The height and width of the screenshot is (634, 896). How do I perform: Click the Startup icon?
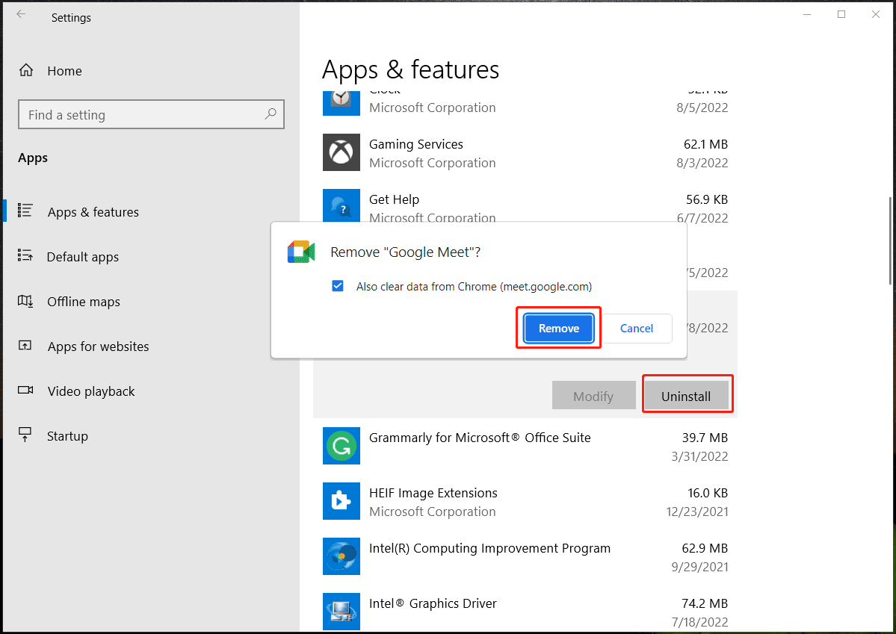[25, 435]
